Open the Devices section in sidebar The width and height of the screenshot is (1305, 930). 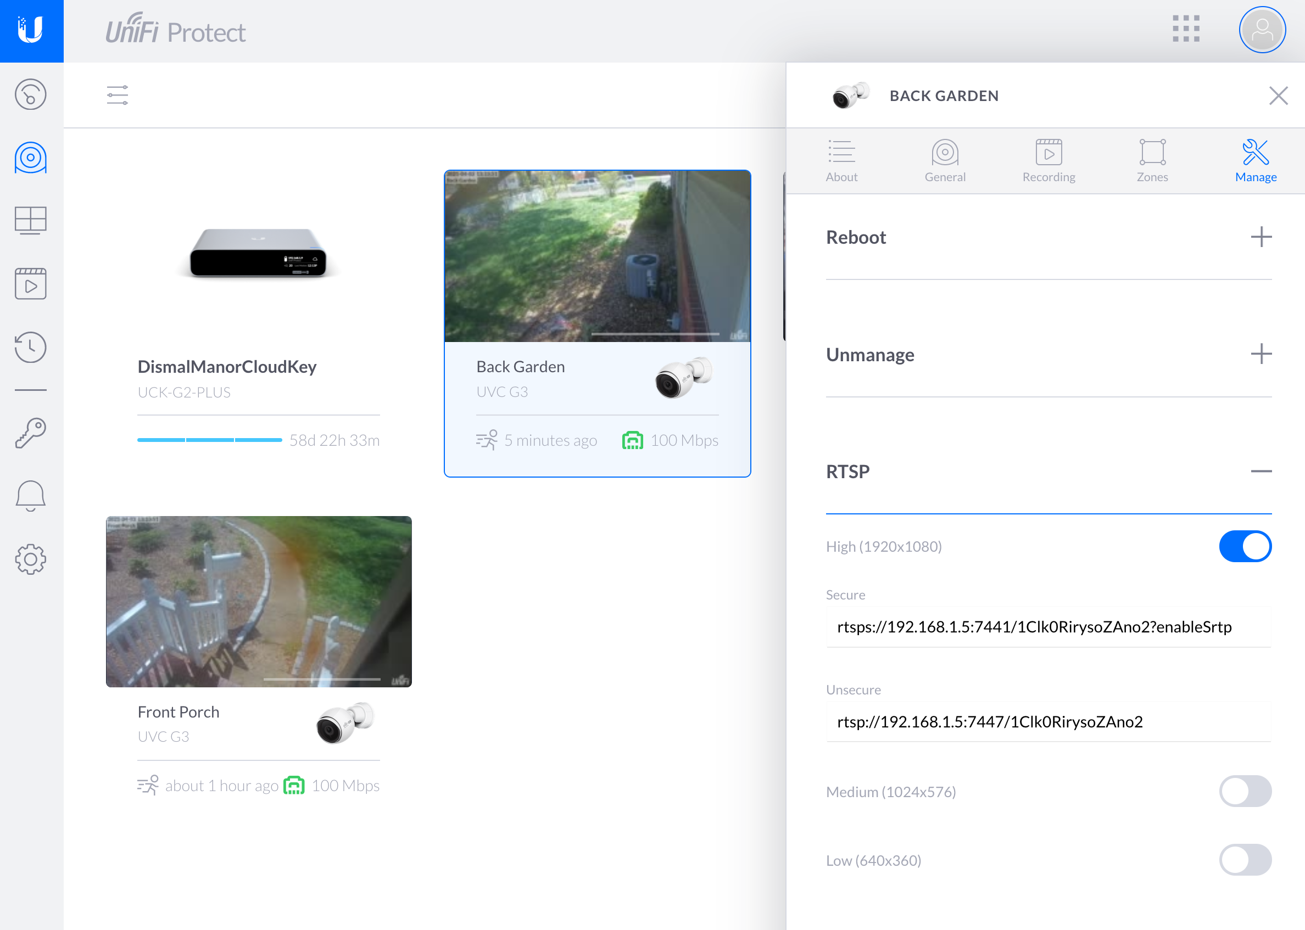30,158
